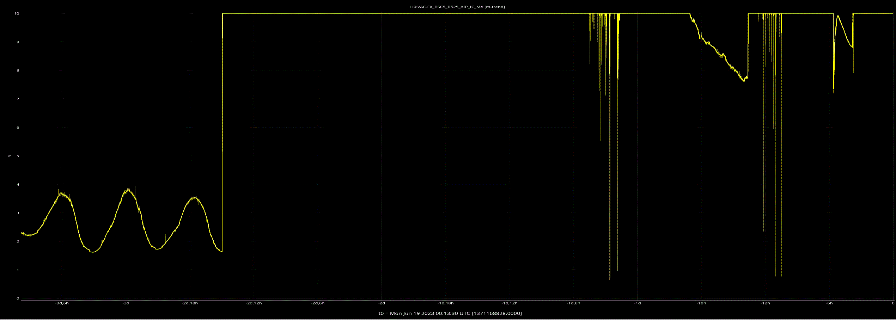Select the -18h time axis label

701,303
